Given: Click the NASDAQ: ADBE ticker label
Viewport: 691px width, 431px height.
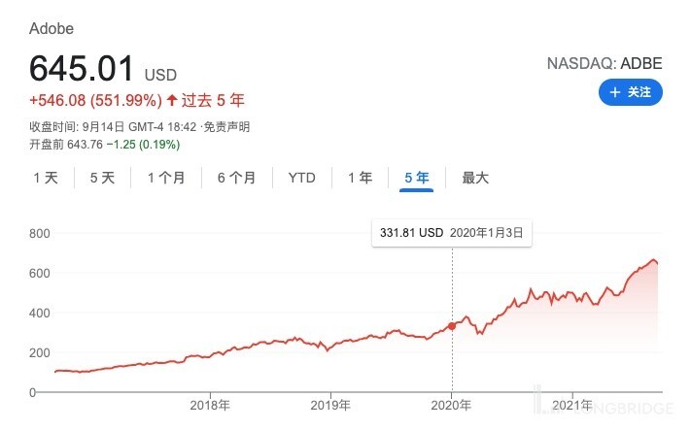Looking at the screenshot, I should coord(605,64).
